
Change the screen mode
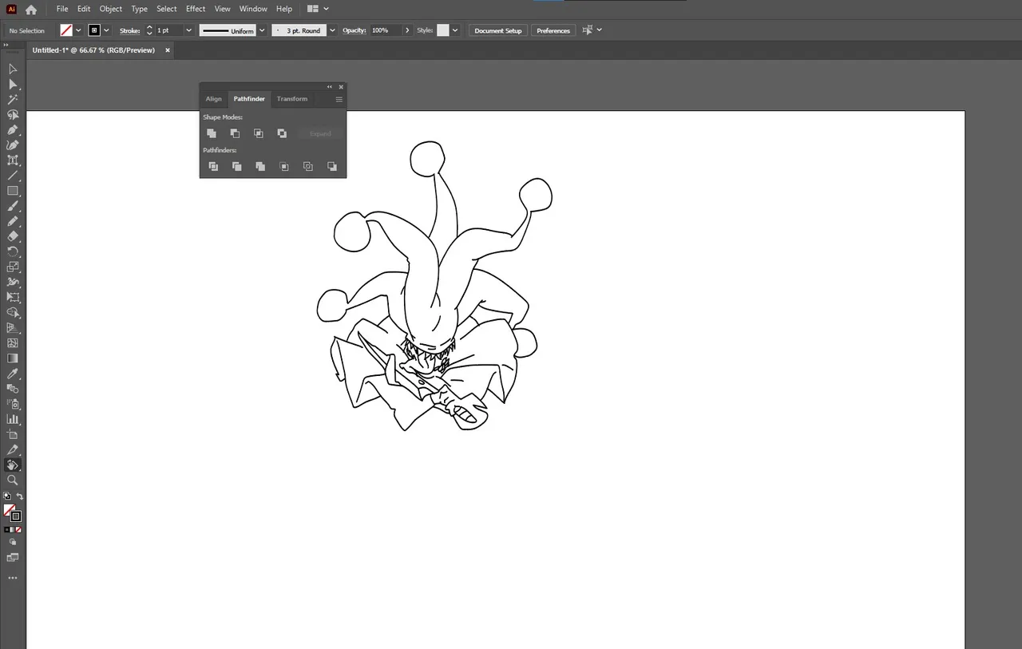[13, 557]
